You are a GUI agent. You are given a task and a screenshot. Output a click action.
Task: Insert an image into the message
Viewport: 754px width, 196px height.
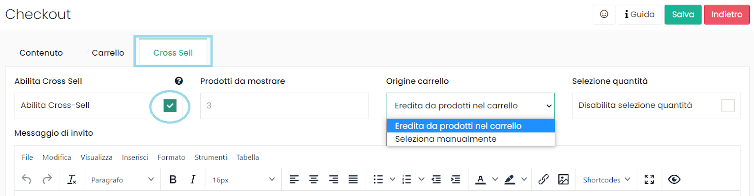tap(563, 180)
